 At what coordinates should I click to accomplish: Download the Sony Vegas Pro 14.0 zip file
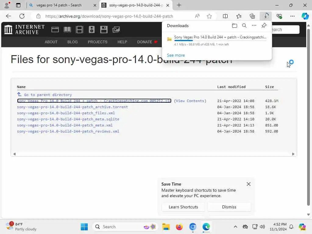pos(94,101)
